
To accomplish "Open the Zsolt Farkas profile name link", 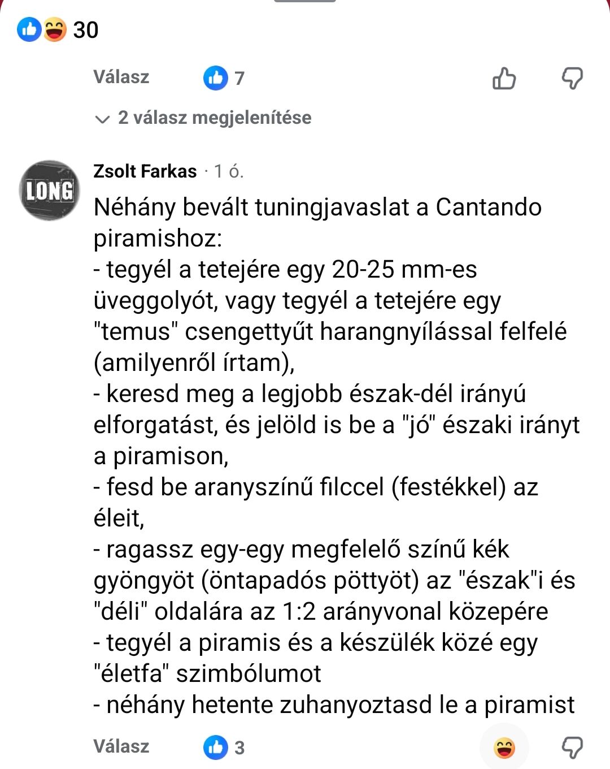I will 145,171.
